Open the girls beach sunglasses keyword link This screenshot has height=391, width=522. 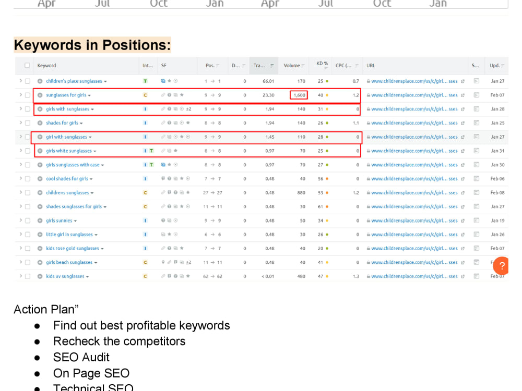point(69,263)
